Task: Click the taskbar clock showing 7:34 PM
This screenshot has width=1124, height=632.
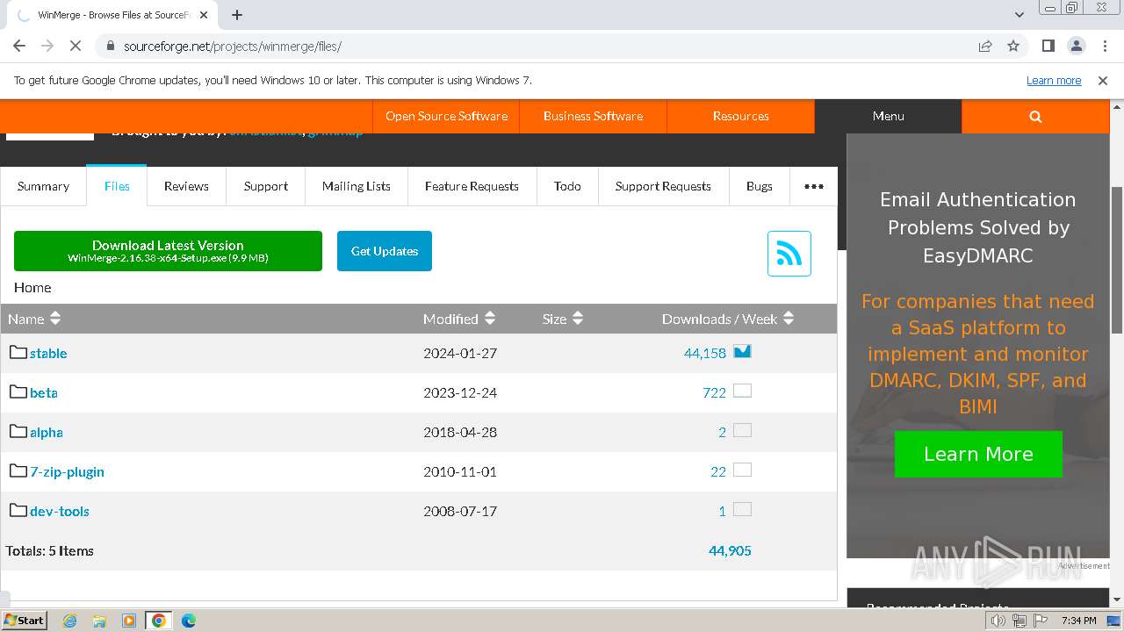Action: (x=1079, y=621)
